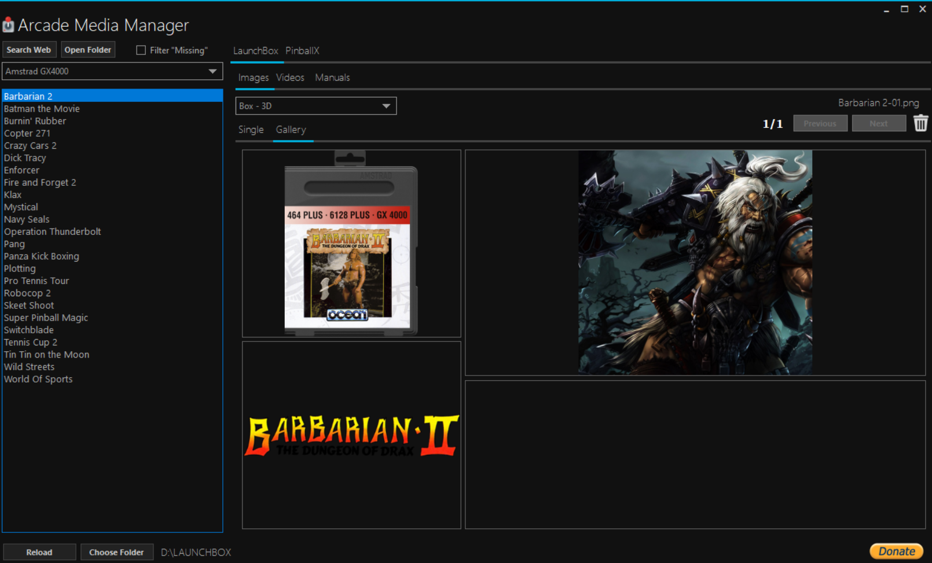Select the Gallery view tab
This screenshot has width=932, height=563.
point(291,130)
